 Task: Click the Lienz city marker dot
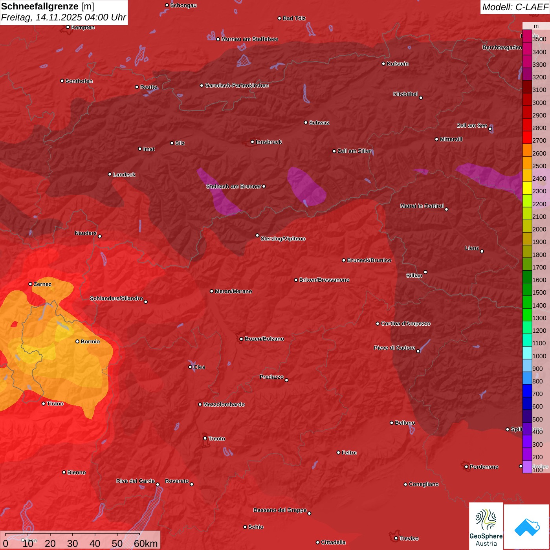click(x=482, y=251)
